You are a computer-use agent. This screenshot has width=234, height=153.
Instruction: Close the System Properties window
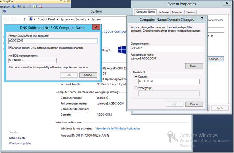(x=227, y=3)
